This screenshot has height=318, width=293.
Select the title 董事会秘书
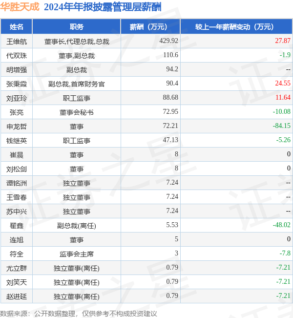pyautogui.click(x=77, y=112)
